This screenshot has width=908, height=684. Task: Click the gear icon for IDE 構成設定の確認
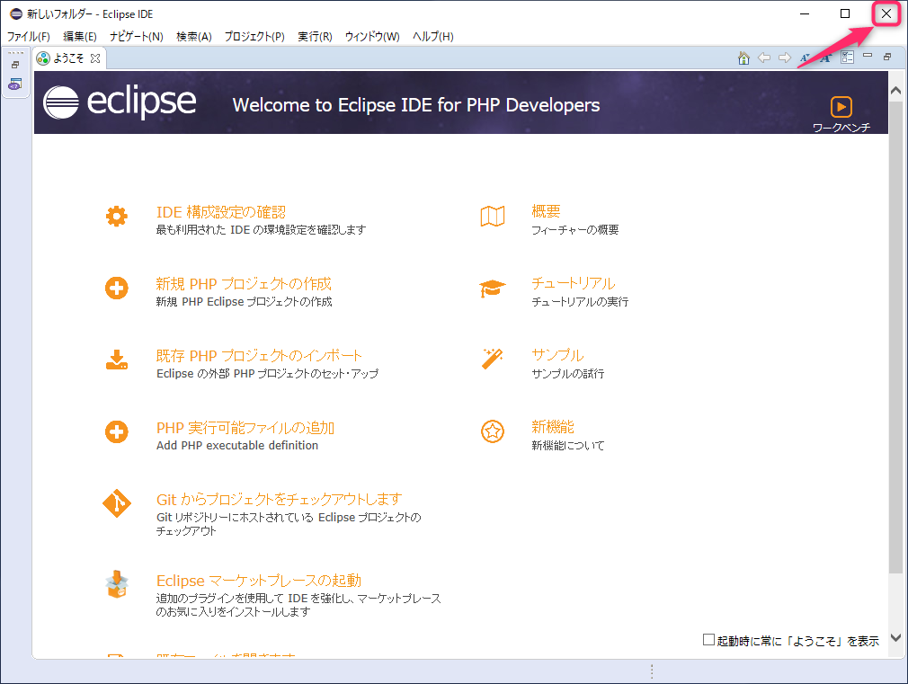116,216
